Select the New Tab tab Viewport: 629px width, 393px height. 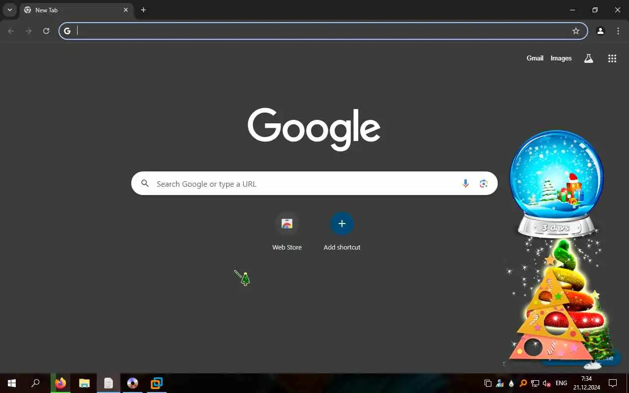(x=76, y=10)
